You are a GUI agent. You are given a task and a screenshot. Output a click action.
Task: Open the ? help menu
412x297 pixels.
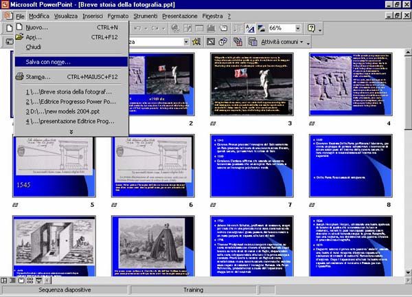click(x=229, y=16)
